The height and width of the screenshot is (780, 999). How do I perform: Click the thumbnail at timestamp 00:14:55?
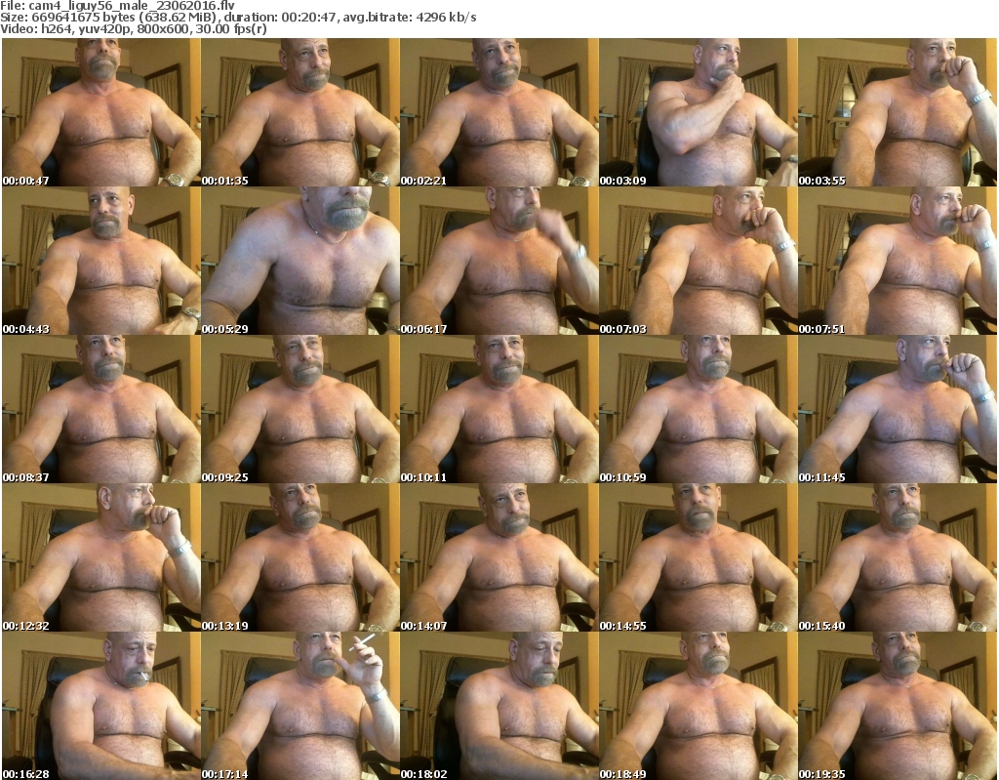tap(698, 557)
